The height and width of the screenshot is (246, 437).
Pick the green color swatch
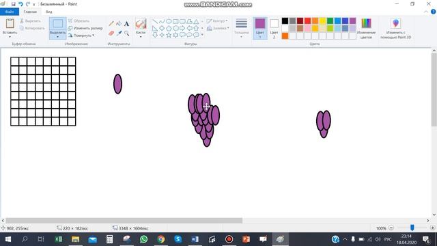click(x=330, y=21)
